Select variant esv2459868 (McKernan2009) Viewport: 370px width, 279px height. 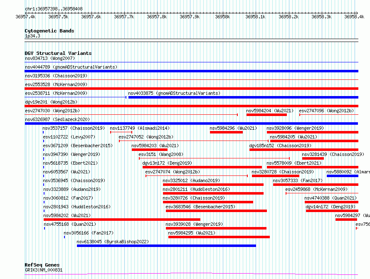coord(316,189)
